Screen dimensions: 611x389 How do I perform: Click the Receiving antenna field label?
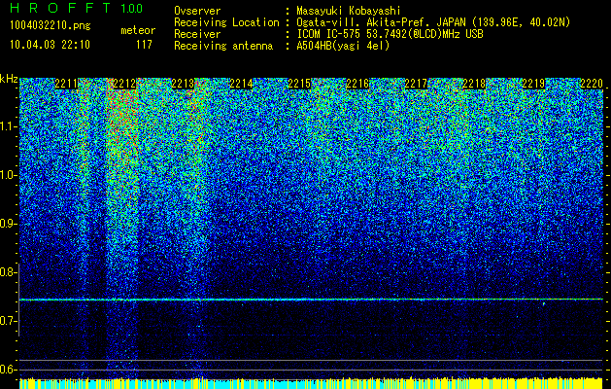click(x=223, y=46)
